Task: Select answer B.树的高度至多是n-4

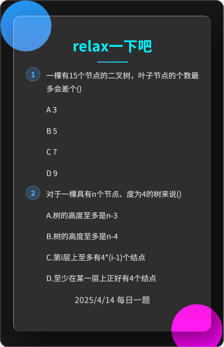Action: (82, 237)
